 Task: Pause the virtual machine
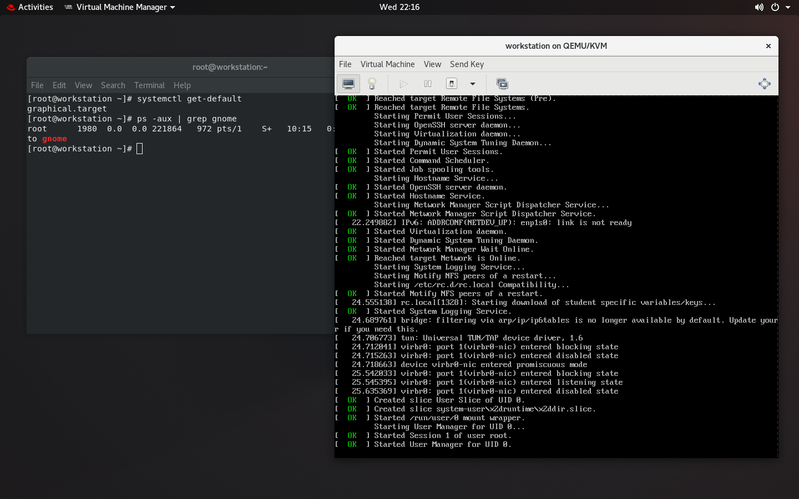tap(428, 84)
